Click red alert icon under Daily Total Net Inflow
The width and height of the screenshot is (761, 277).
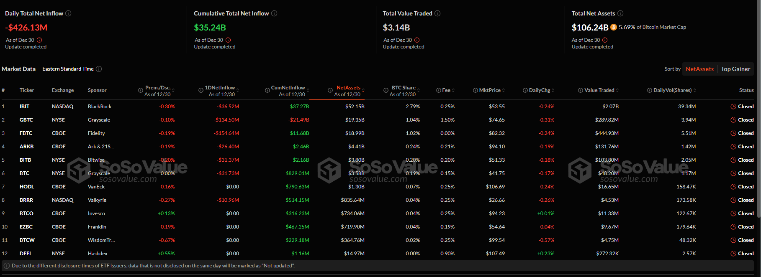(39, 40)
